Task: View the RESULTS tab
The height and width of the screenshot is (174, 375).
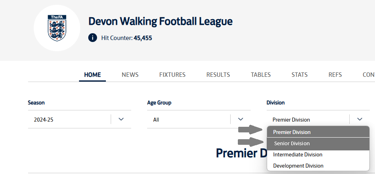Action: [218, 75]
